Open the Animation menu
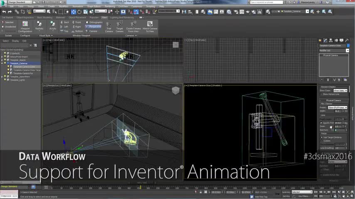Viewport: 355px width, 199px height. click(78, 7)
